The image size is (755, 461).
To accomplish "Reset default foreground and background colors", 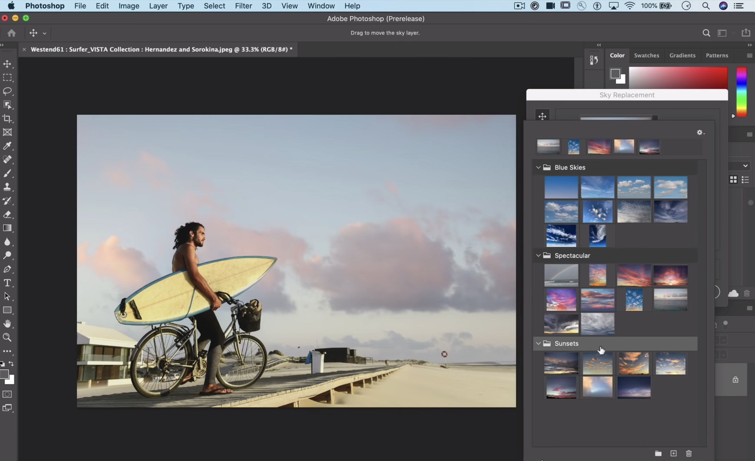I will point(2,364).
